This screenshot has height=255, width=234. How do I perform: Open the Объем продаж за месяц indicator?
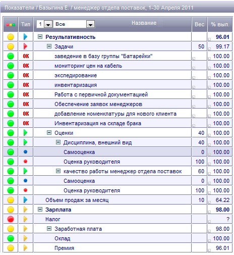pyautogui.click(x=77, y=200)
